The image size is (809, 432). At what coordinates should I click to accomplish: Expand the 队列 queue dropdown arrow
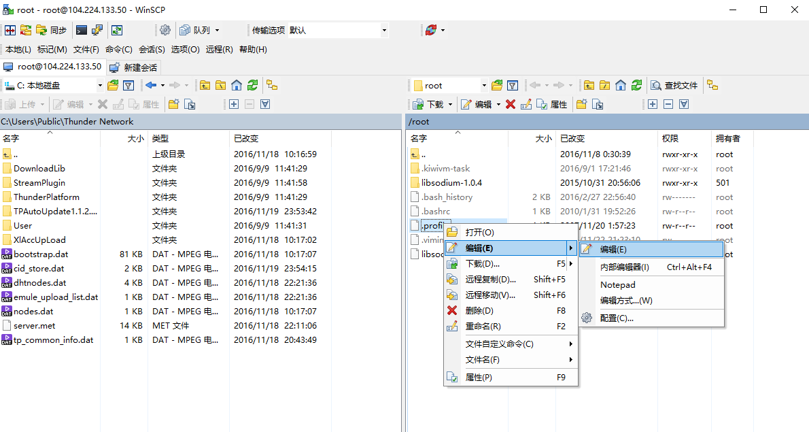[218, 31]
